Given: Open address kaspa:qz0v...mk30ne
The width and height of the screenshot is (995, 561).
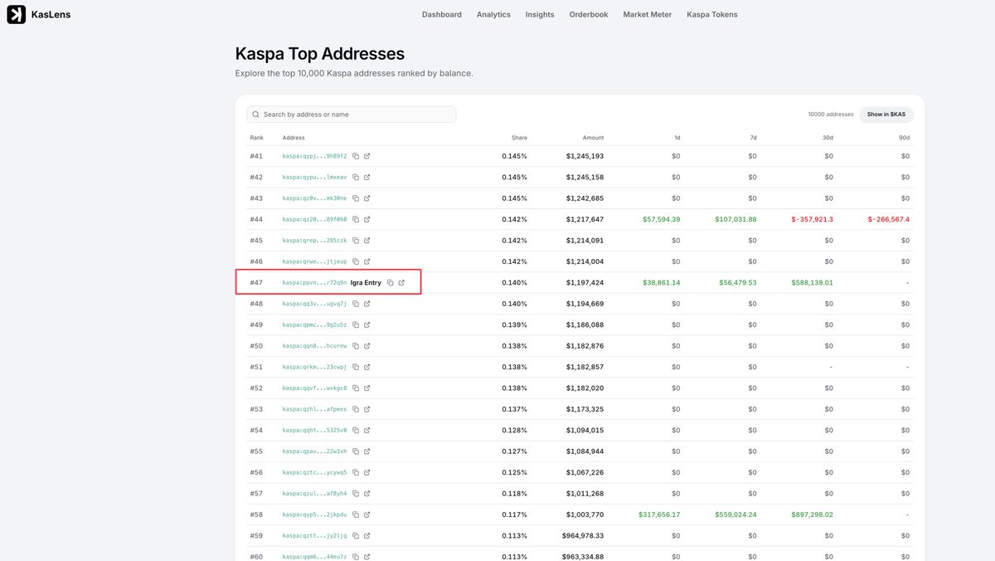Looking at the screenshot, I should (x=314, y=198).
